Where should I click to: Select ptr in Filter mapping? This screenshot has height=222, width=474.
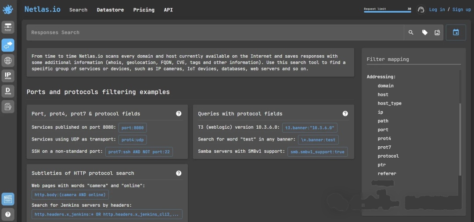coord(381,165)
